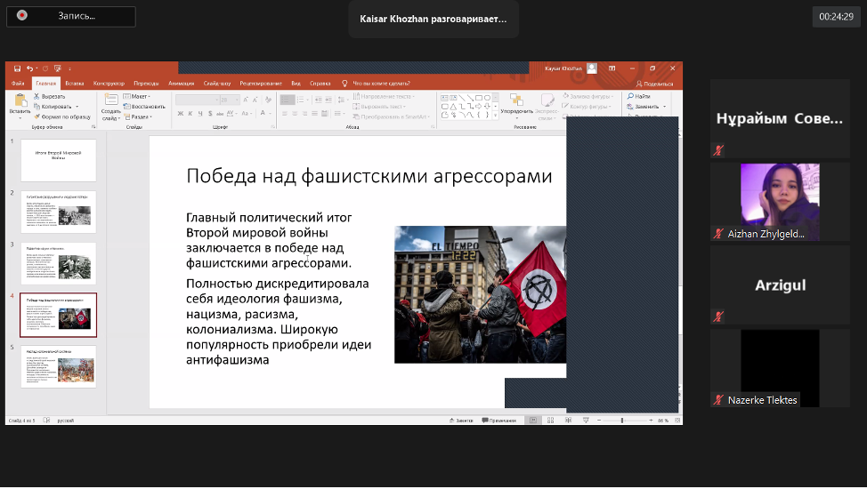Select the right arrow shape in gallery

479,106
